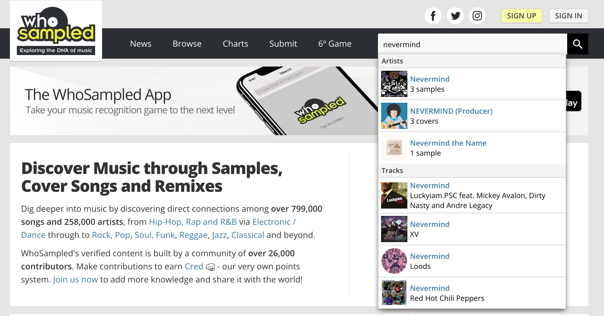Open the Instagram icon link
The width and height of the screenshot is (604, 316).
477,16
